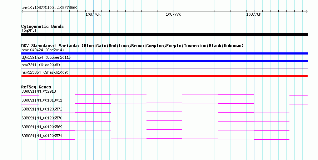Select variant label nsv7211 (Kidd2008)
This screenshot has width=318, height=160.
pyautogui.click(x=41, y=65)
